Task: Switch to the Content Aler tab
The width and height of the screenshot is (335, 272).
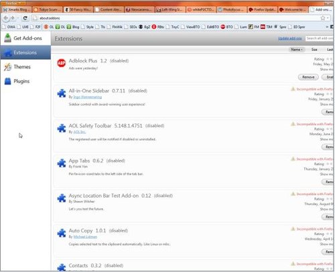Action: click(x=109, y=9)
